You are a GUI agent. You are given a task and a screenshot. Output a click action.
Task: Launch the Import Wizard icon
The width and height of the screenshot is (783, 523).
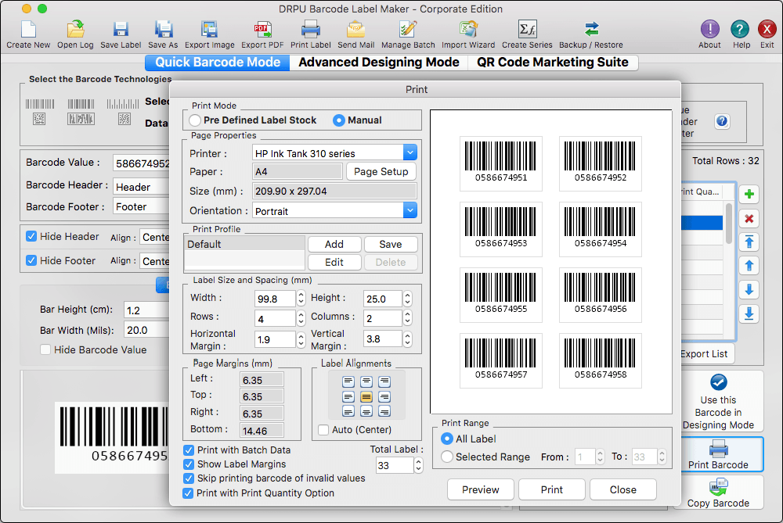point(468,30)
